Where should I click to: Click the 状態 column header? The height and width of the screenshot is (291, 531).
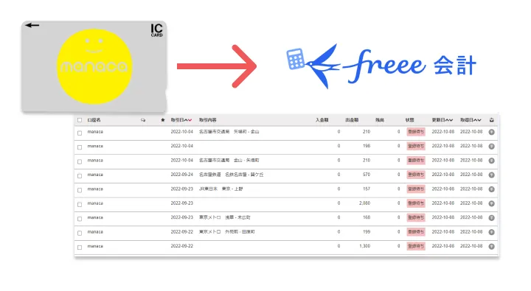click(x=410, y=120)
